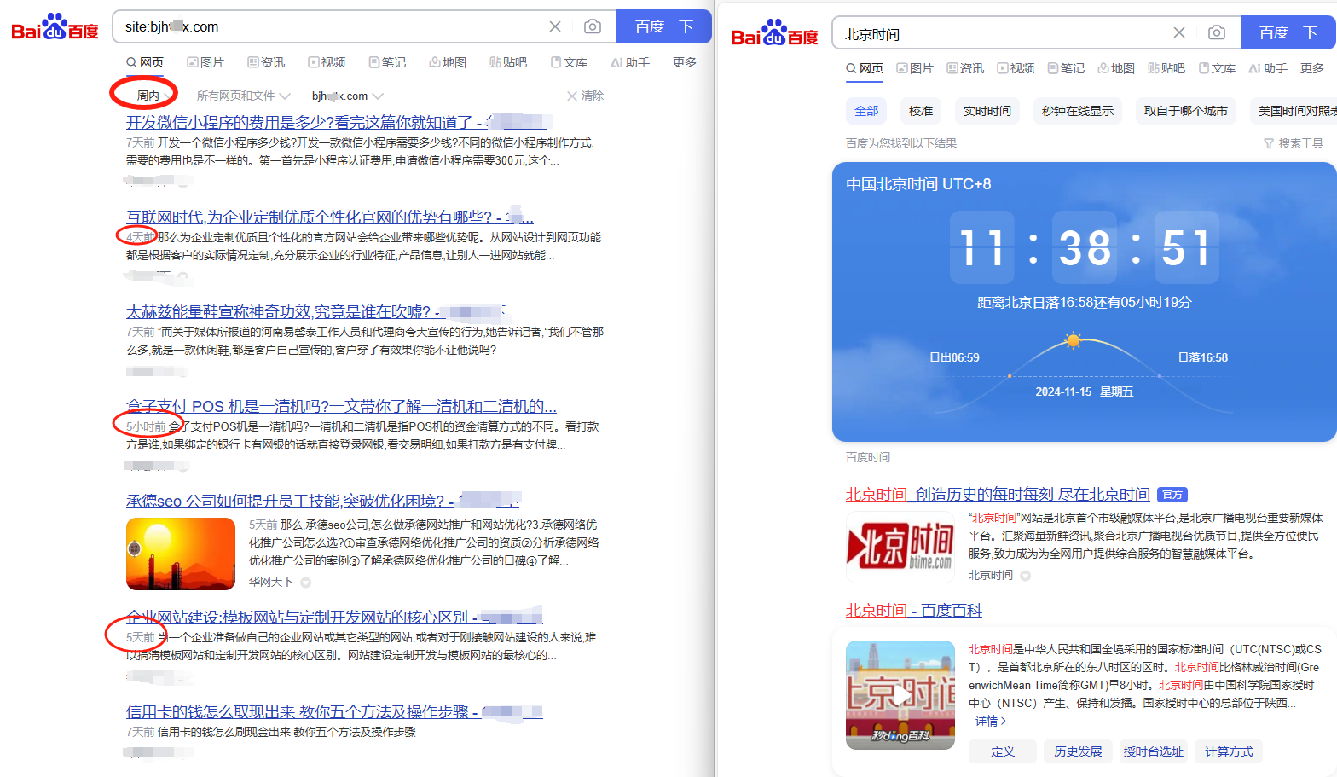This screenshot has height=777, width=1337.
Task: Click 百度时间 source label under clock
Action: (x=868, y=457)
